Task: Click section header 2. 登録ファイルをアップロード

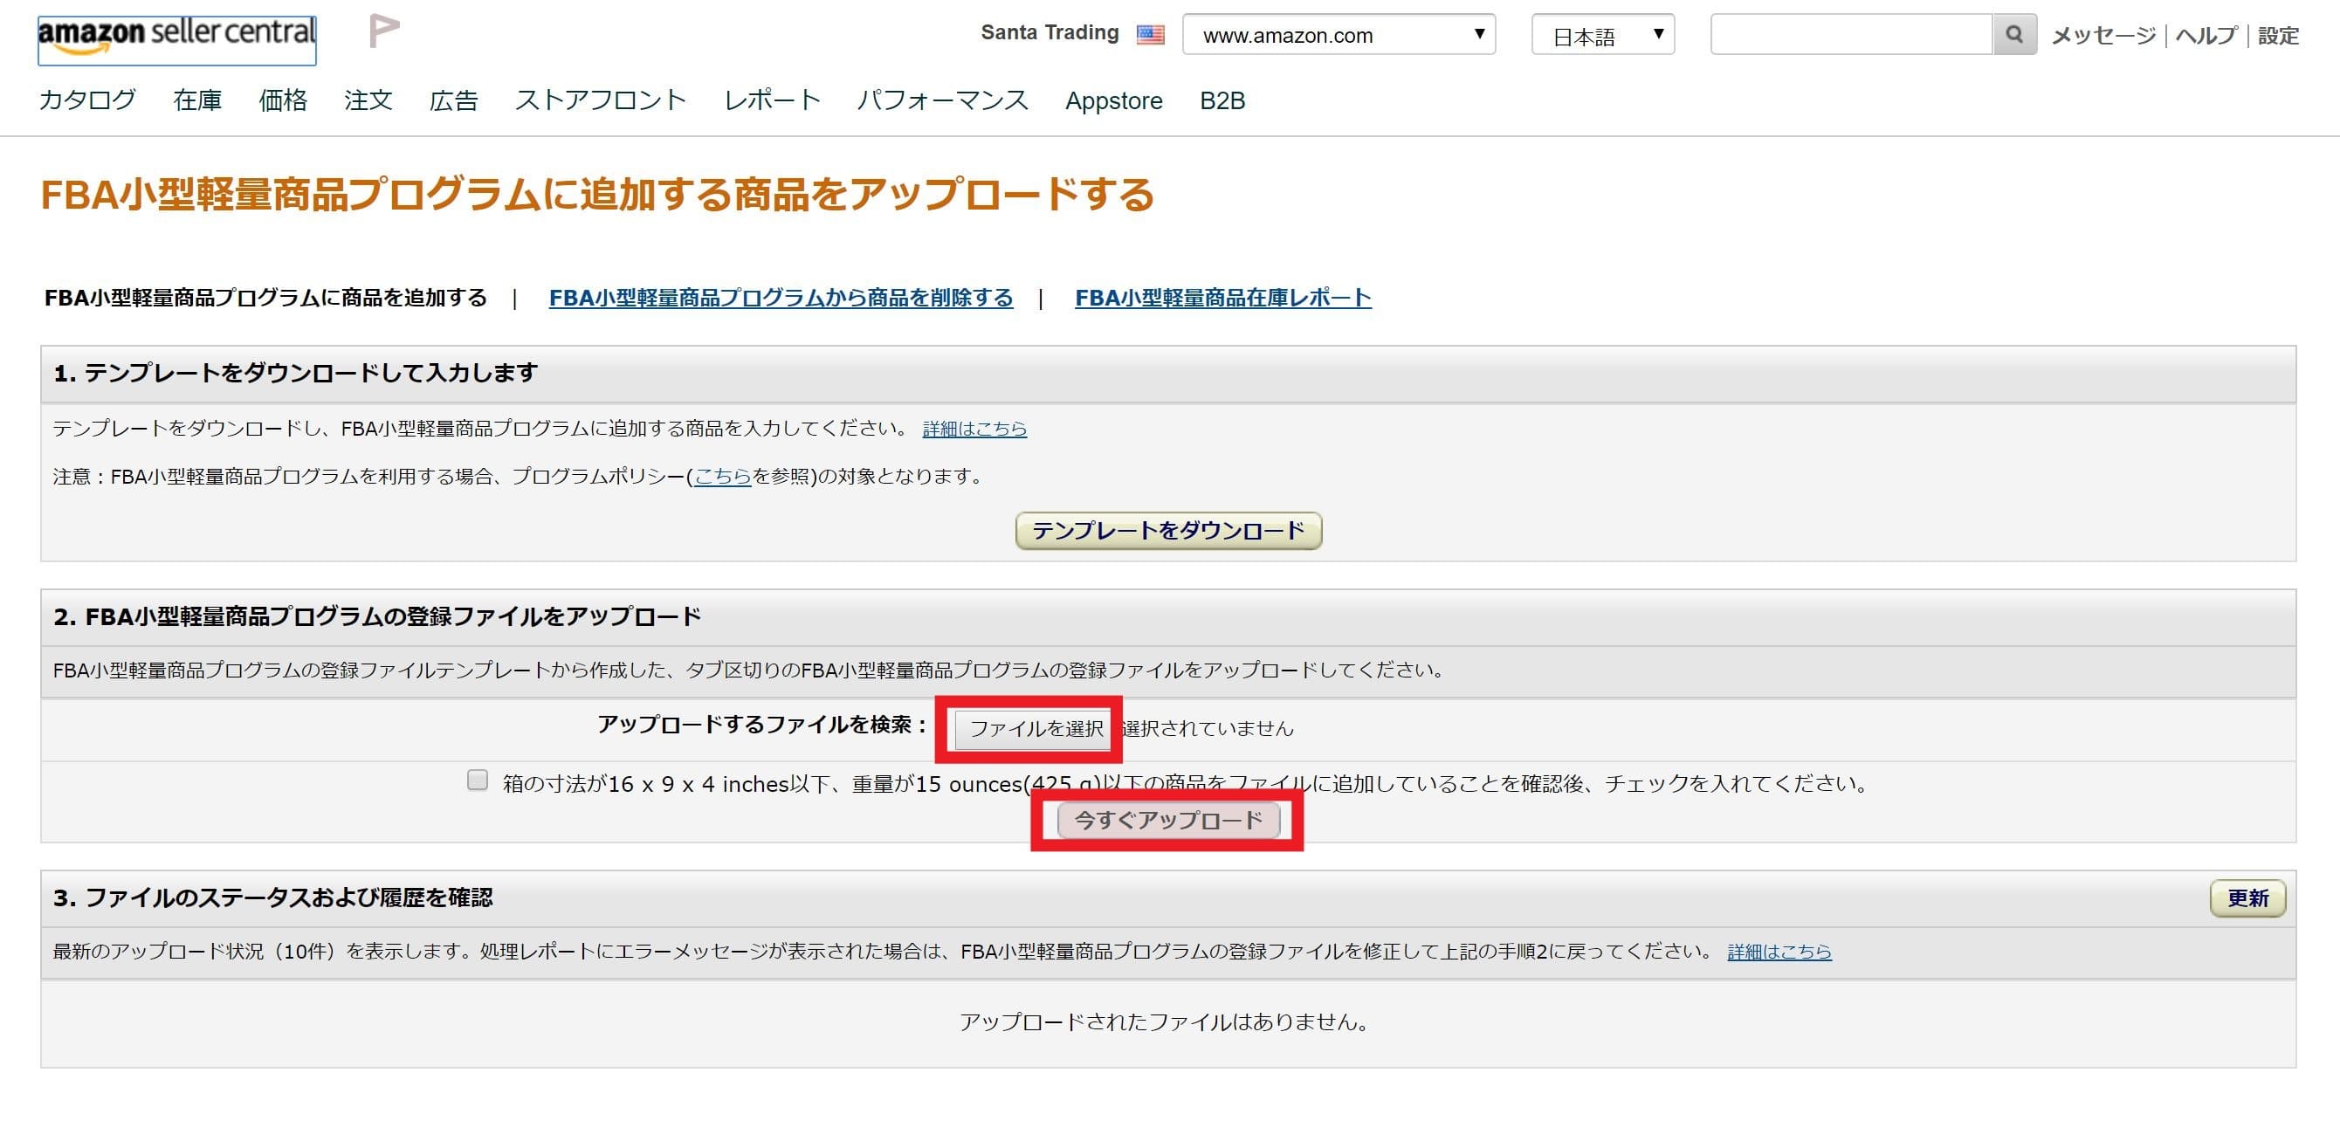Action: point(377,617)
